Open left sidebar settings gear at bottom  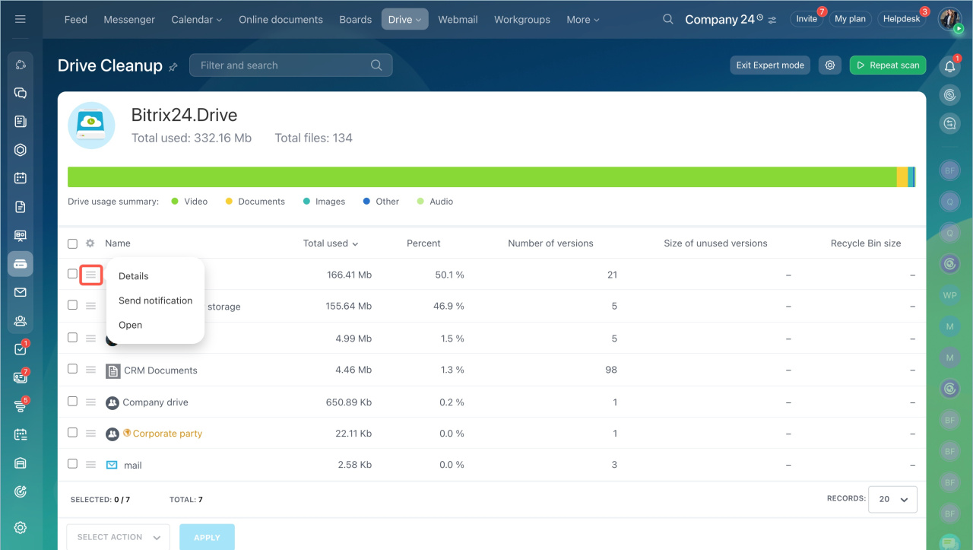pos(21,528)
